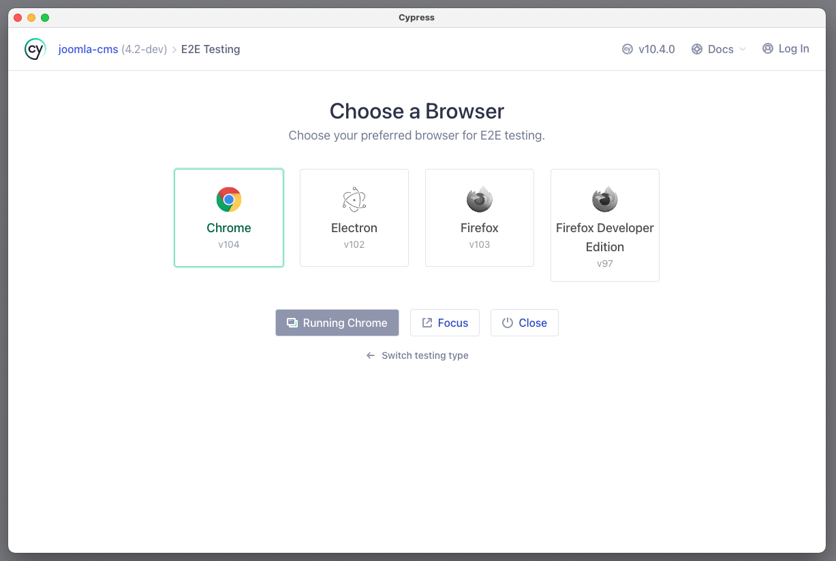Click the Docs lifebuoy icon
Image resolution: width=836 pixels, height=561 pixels.
tap(697, 49)
